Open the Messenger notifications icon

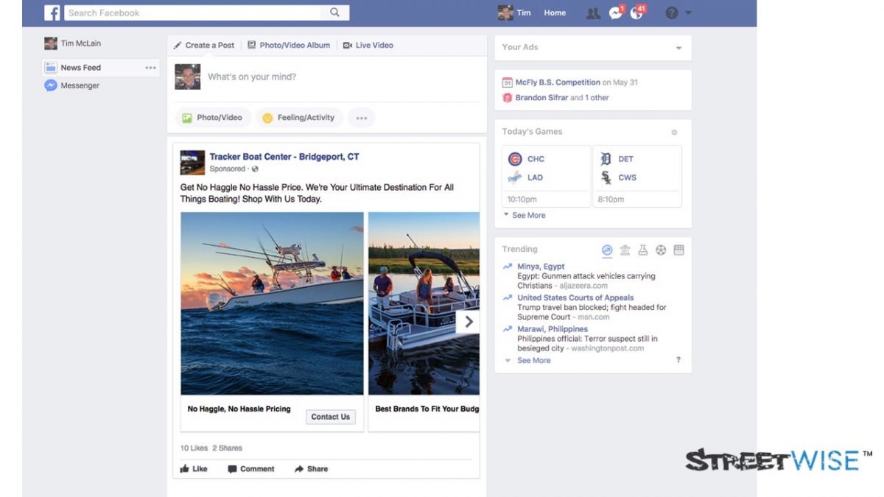pos(616,13)
